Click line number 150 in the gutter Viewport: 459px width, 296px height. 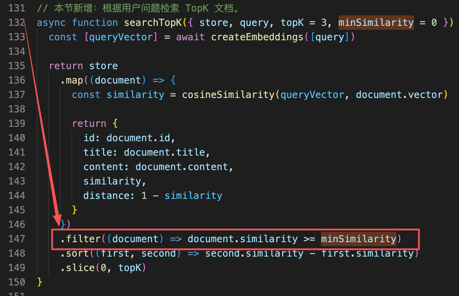pos(17,282)
